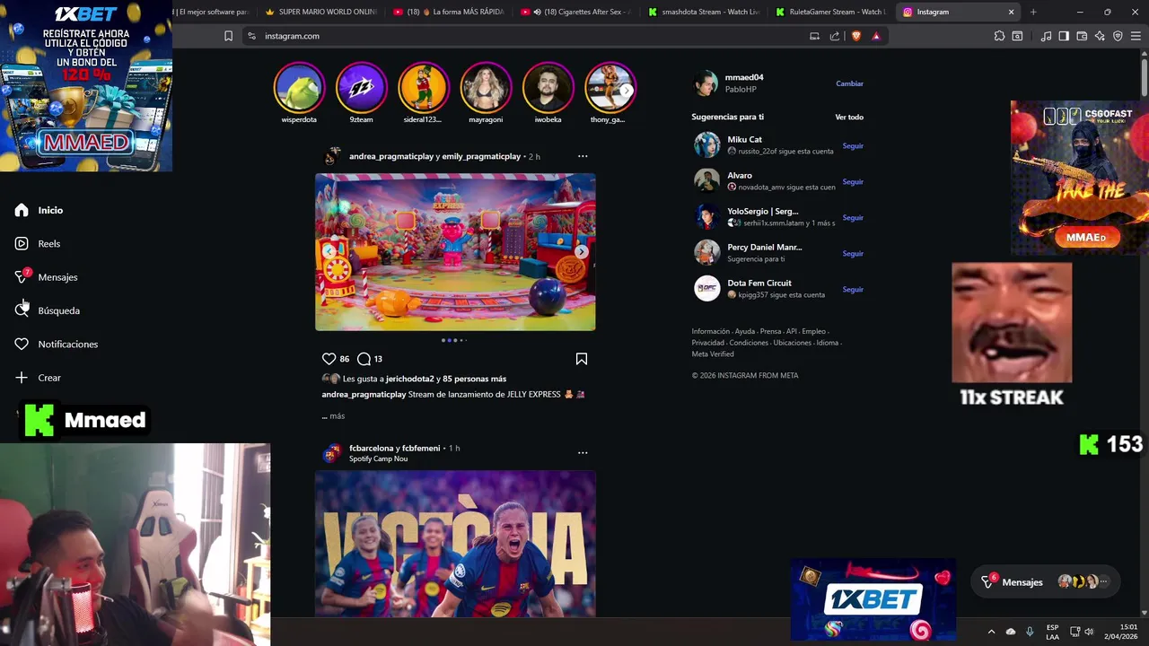Open Brave wallet toolbar icon
Viewport: 1149px width, 646px height.
click(1082, 36)
